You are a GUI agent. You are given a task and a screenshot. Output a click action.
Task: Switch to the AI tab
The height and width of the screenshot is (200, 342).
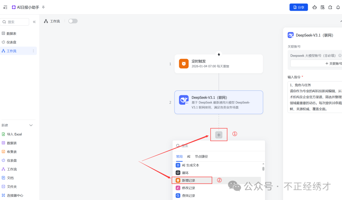189,156
